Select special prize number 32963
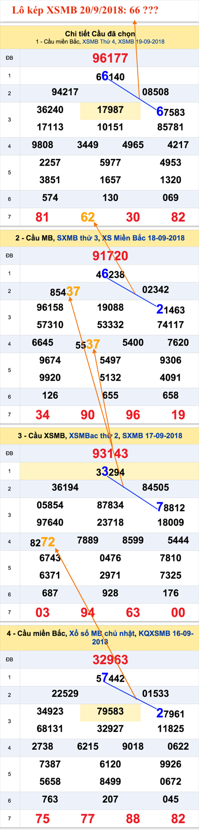 tap(110, 660)
